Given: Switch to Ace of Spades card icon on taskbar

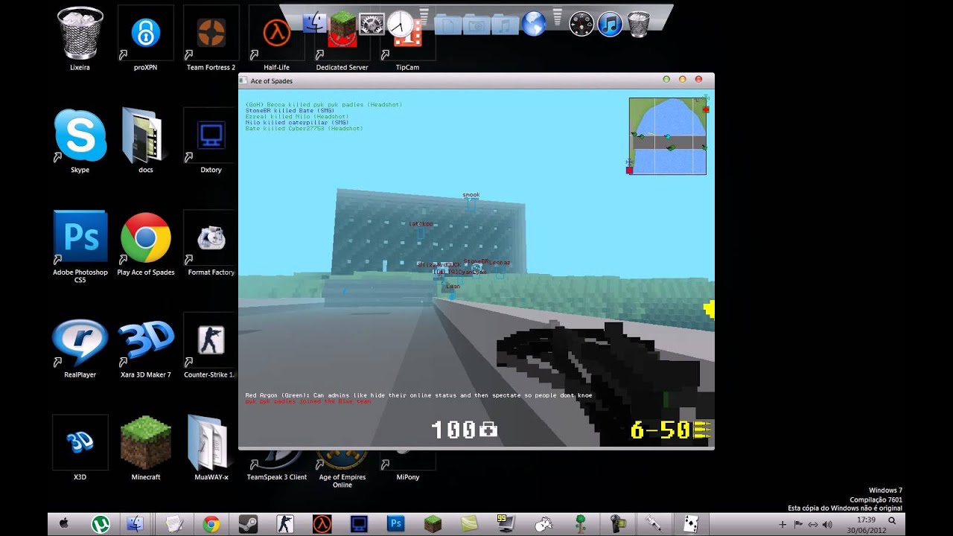Looking at the screenshot, I should [x=692, y=524].
